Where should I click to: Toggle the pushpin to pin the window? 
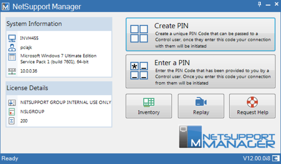coord(259,4)
